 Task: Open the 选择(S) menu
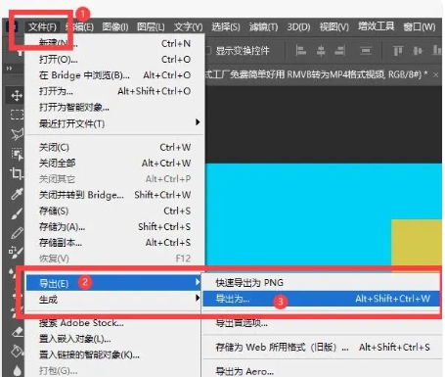(226, 26)
